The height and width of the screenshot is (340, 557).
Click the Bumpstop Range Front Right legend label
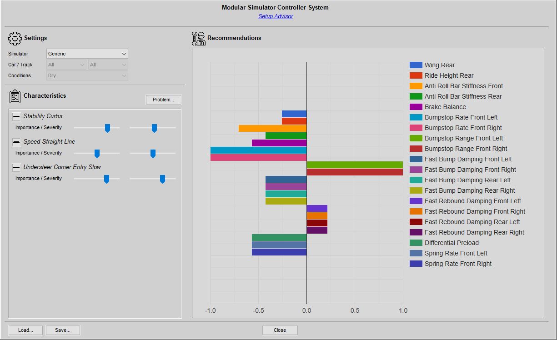coord(466,149)
